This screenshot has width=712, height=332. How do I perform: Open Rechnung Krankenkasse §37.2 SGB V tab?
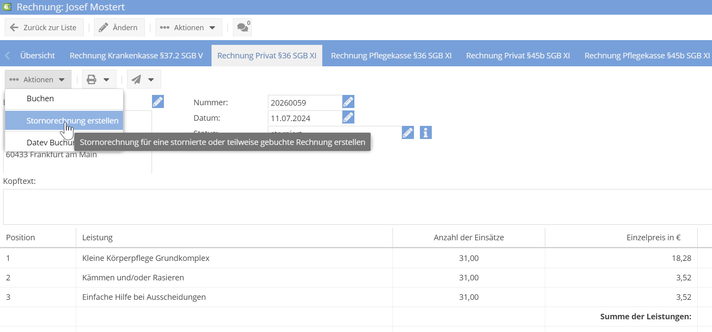[136, 56]
